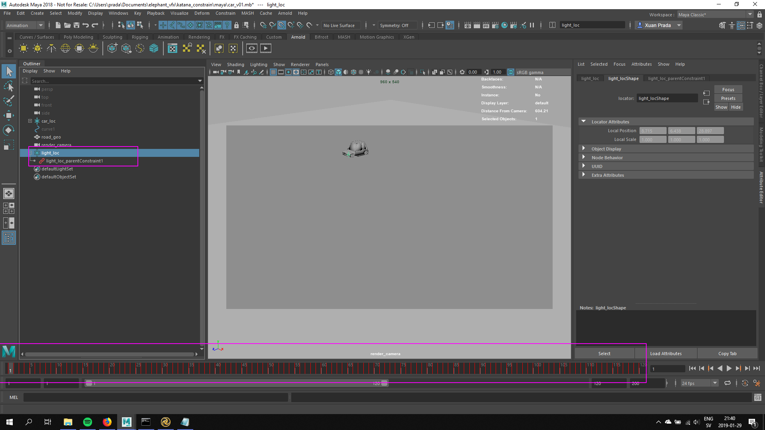This screenshot has height=430, width=765.
Task: Click time slider at frame 60
Action: 322,368
